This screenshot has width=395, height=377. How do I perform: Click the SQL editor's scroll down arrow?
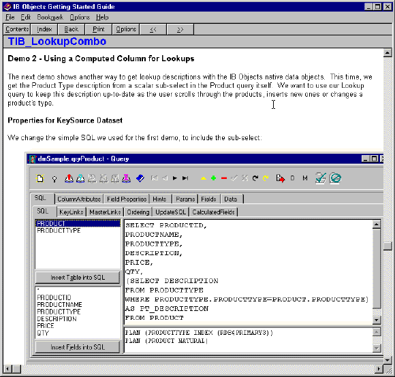pyautogui.click(x=377, y=320)
